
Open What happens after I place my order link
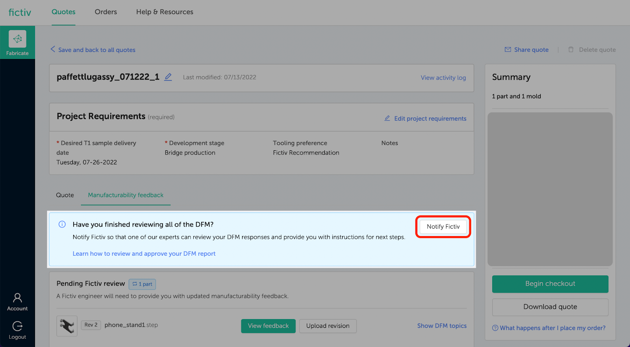tap(553, 328)
